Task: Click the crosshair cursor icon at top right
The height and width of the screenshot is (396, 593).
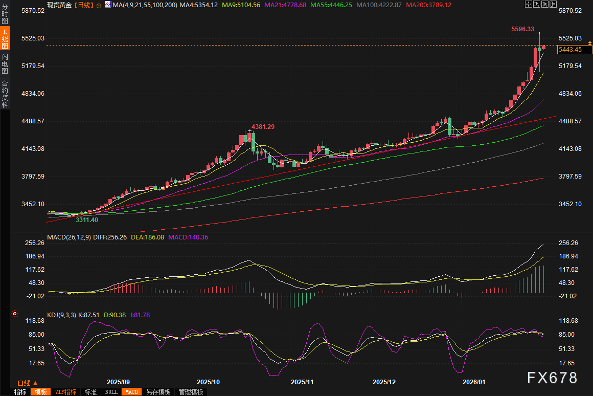Action: [x=528, y=4]
